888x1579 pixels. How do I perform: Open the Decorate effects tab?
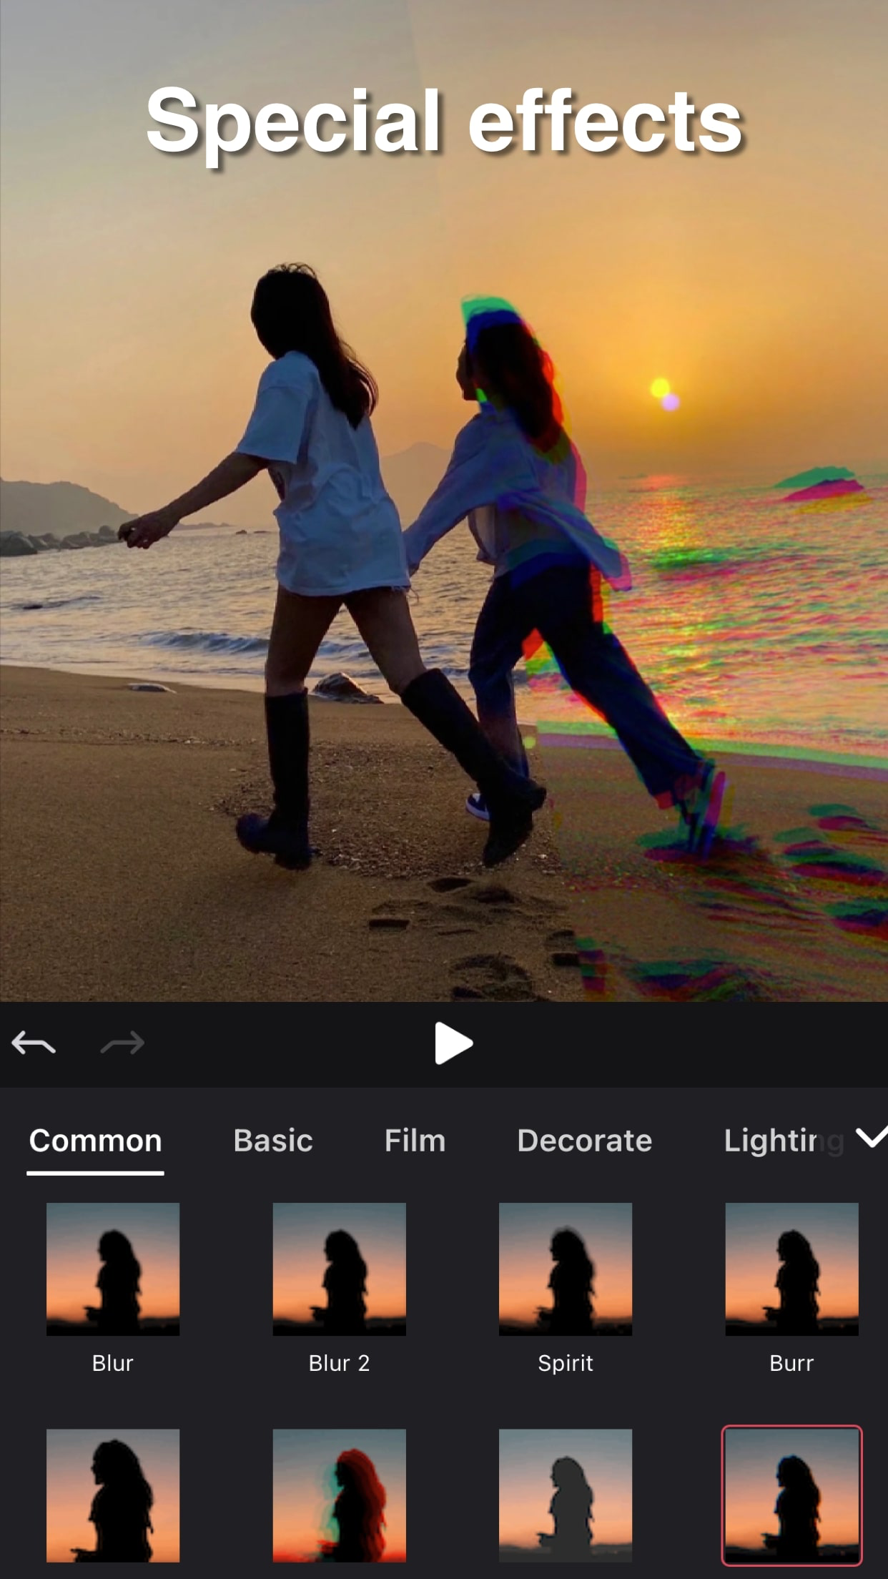tap(584, 1141)
